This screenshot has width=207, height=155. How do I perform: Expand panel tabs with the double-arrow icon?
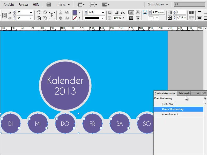click(198, 93)
